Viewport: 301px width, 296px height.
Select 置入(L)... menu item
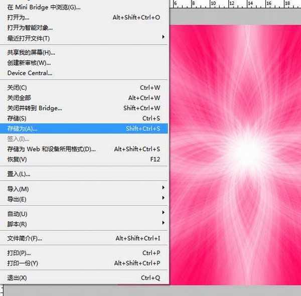click(19, 174)
